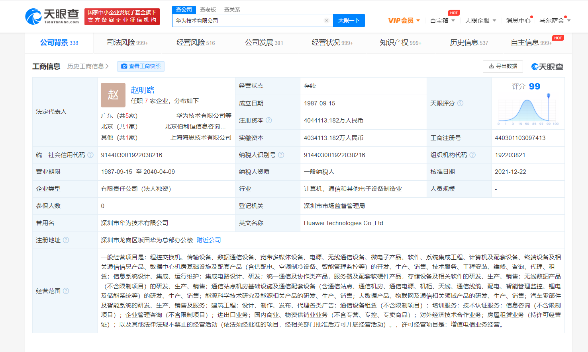Select the 经营风险 516 tab
This screenshot has height=352, width=588.
[196, 43]
